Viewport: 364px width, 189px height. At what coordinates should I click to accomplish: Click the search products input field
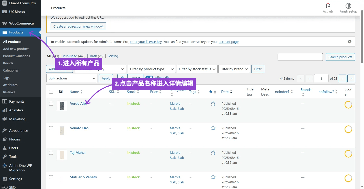pyautogui.click(x=300, y=57)
